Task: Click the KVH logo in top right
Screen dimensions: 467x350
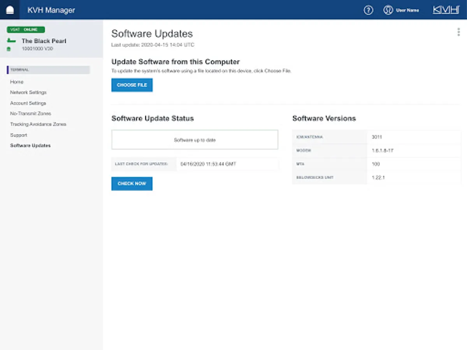Action: point(446,10)
